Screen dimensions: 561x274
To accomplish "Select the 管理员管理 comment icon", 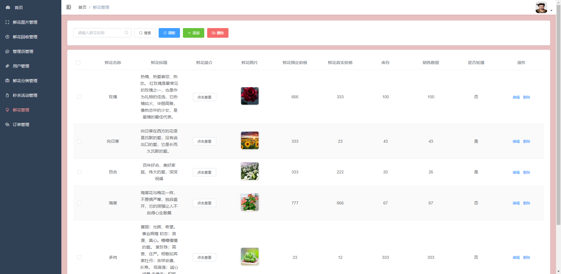I will 7,51.
